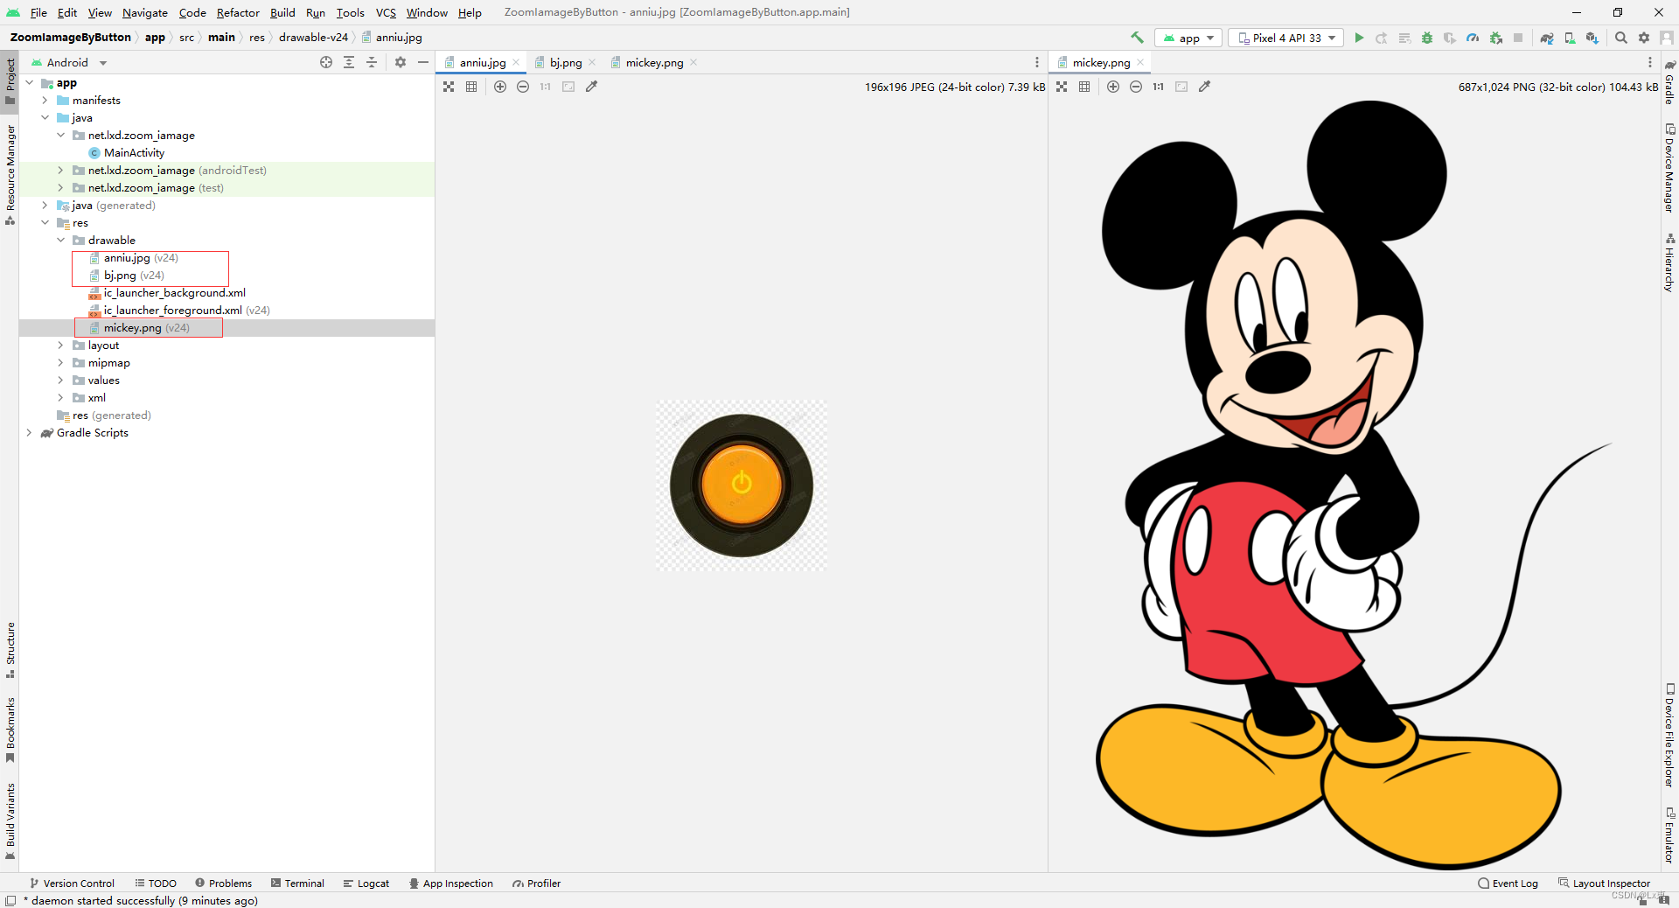Click drawable-v24 breadcrumb in navigation bar
Screen dimensions: 1679x908
point(313,38)
